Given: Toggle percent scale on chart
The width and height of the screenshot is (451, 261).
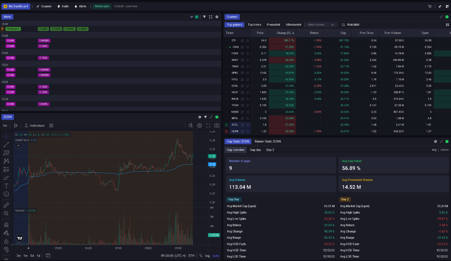Looking at the screenshot, I should (x=201, y=256).
